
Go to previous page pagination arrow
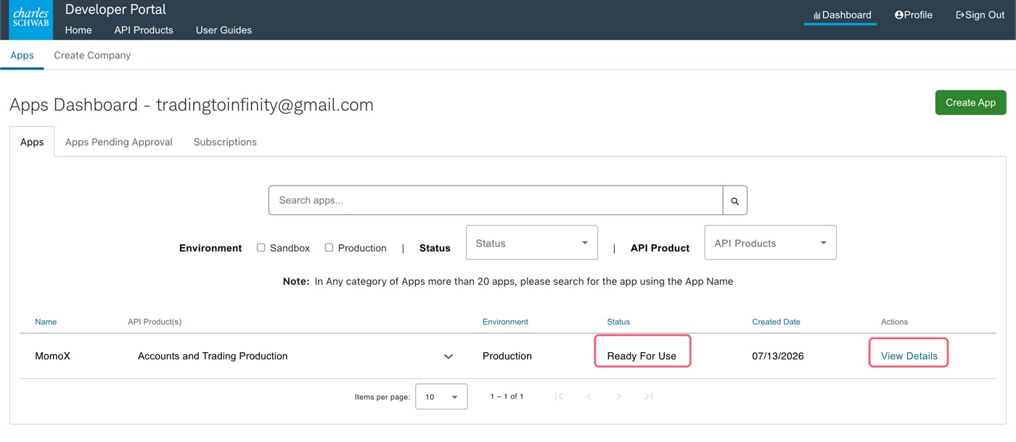[589, 396]
